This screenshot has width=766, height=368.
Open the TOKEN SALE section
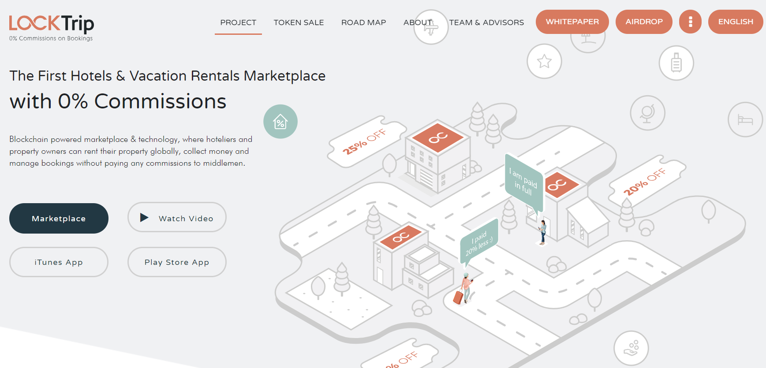coord(299,22)
